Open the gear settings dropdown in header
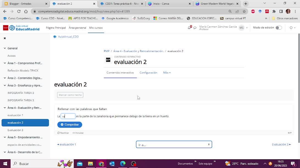The height and width of the screenshot is (168, 300). (292, 28)
